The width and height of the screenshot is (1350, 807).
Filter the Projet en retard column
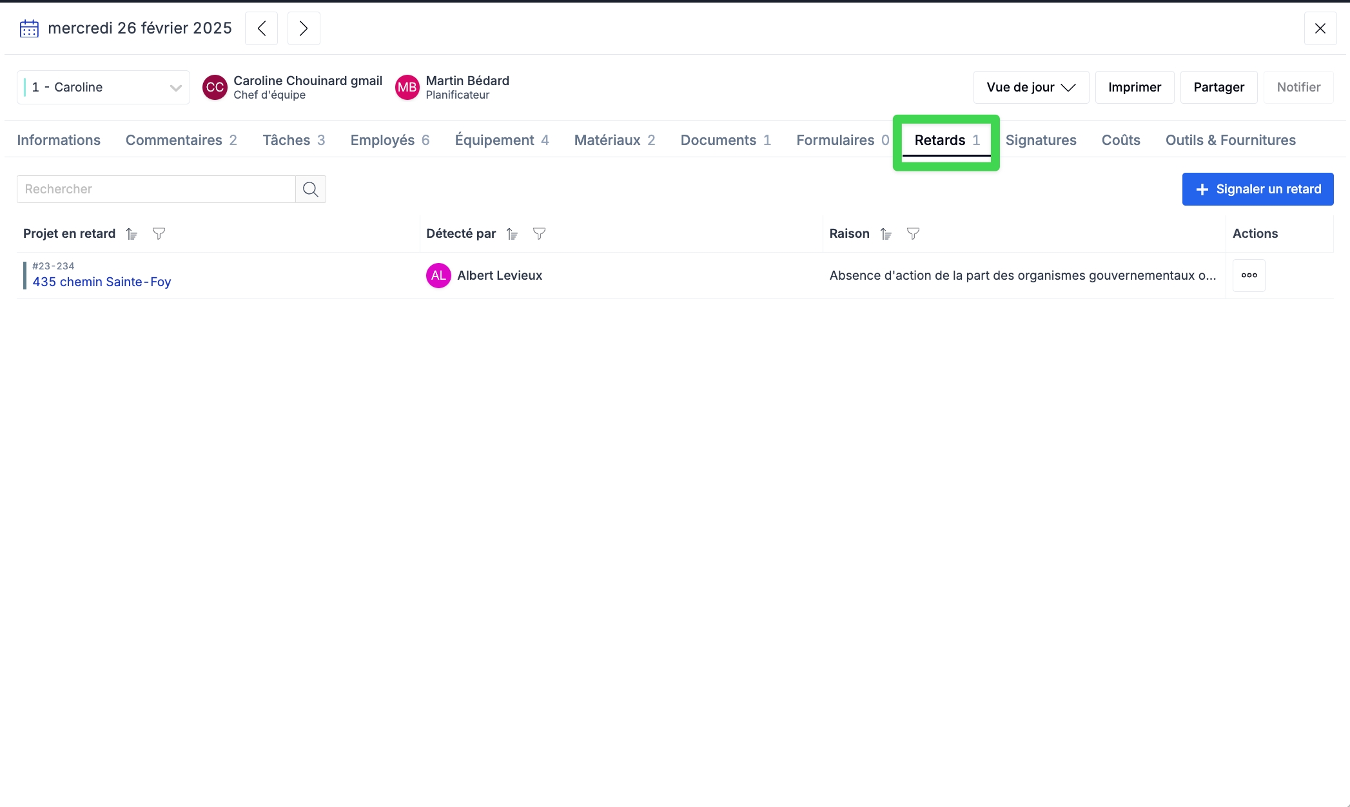(159, 234)
